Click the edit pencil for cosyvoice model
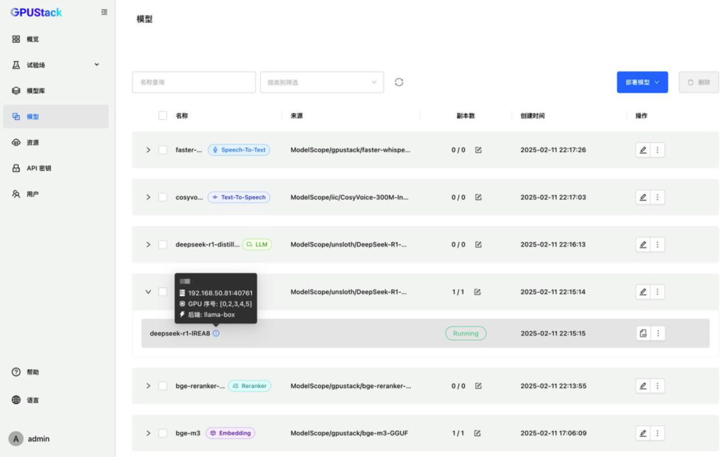 (643, 197)
